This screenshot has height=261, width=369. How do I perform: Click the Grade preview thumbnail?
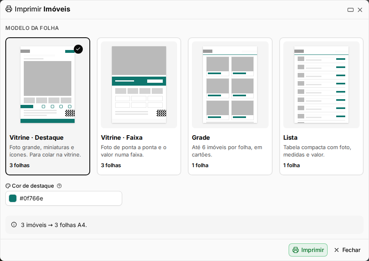230,85
